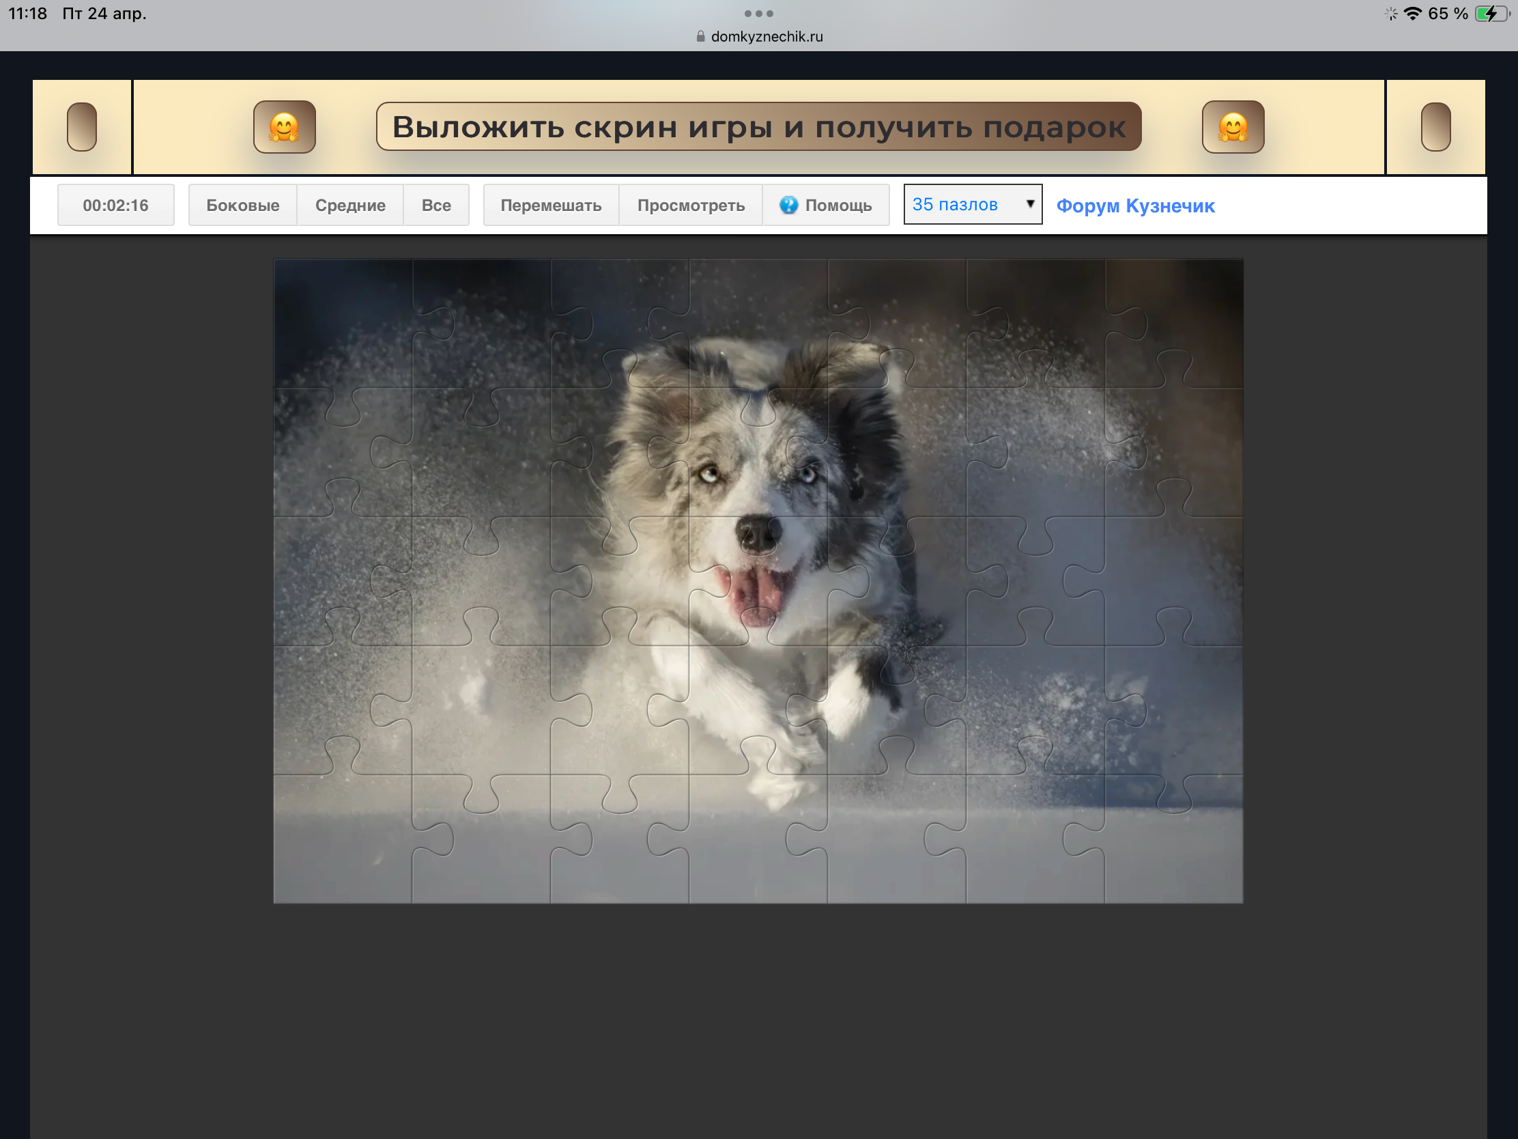This screenshot has height=1139, width=1518.
Task: Tap the battery icon in the status bar
Action: [1491, 14]
